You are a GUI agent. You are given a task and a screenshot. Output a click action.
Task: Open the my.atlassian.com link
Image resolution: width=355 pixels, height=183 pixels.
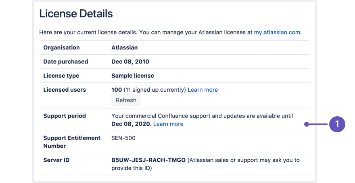(277, 32)
